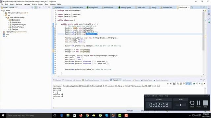Pause the screen recording
211x118 pixels.
point(198,104)
